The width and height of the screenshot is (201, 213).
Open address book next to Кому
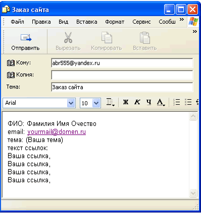[x=11, y=63]
